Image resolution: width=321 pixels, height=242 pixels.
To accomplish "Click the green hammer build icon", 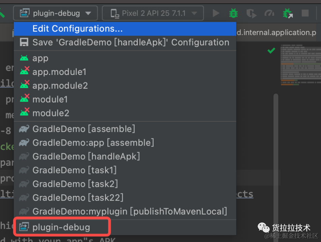I will coord(2,13).
